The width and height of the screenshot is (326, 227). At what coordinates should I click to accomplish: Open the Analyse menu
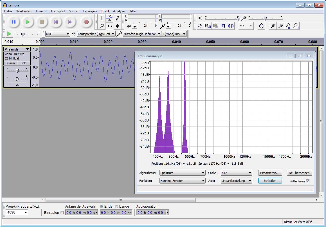[119, 11]
